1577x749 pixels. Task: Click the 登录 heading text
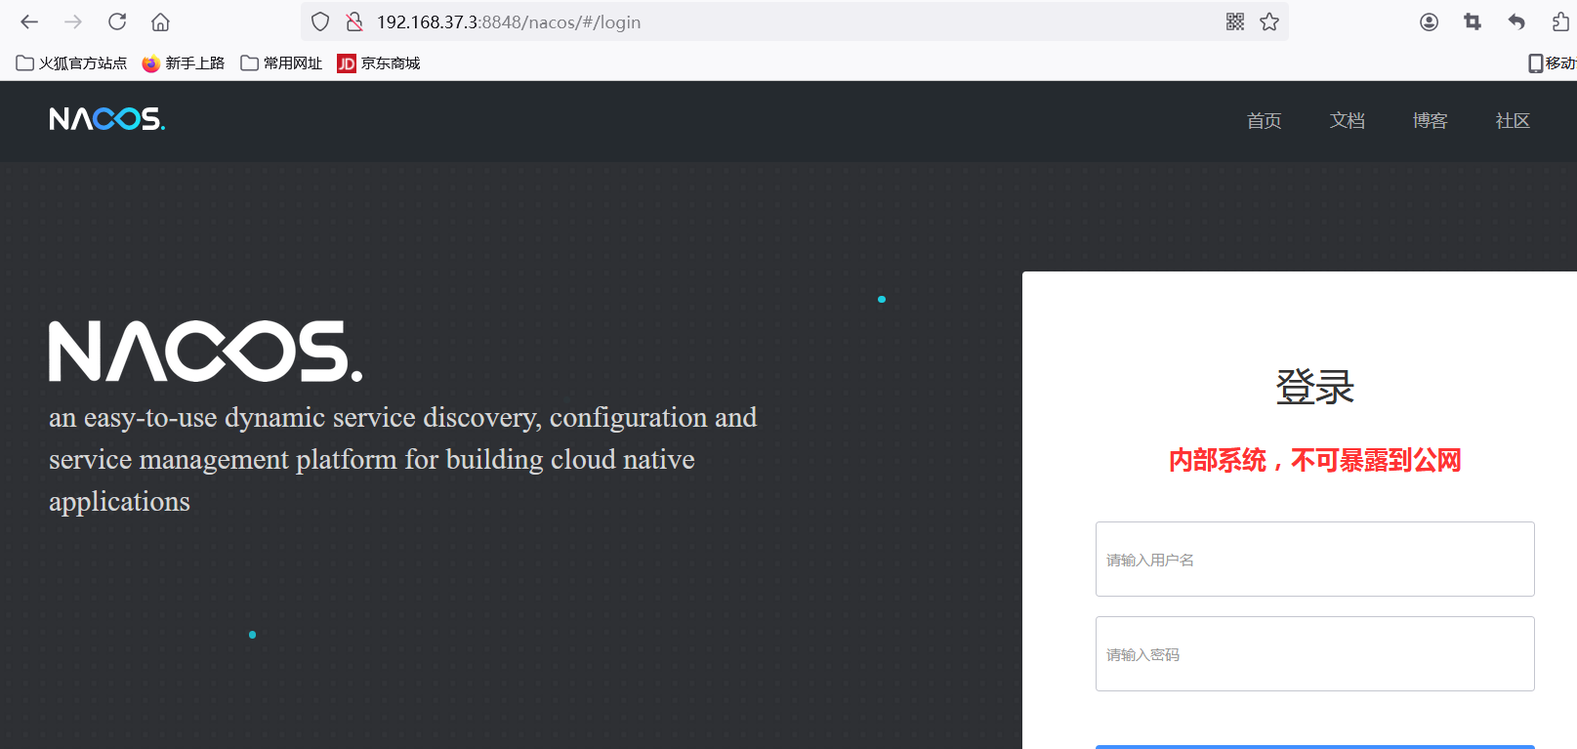coord(1315,388)
